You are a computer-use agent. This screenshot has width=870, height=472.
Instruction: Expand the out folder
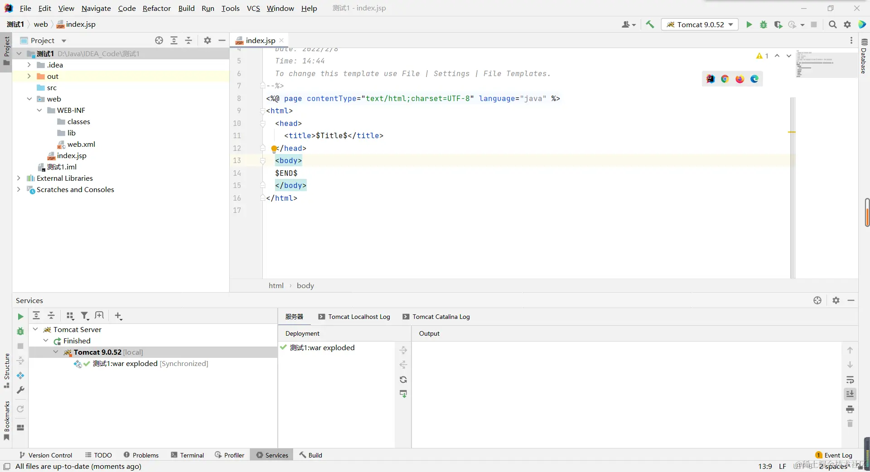pos(29,76)
